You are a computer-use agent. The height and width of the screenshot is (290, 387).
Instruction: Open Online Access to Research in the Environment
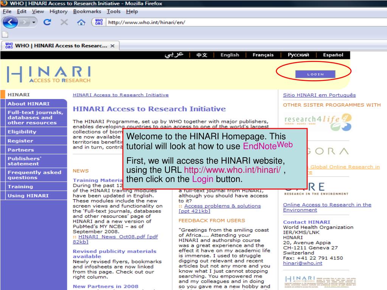tap(327, 208)
